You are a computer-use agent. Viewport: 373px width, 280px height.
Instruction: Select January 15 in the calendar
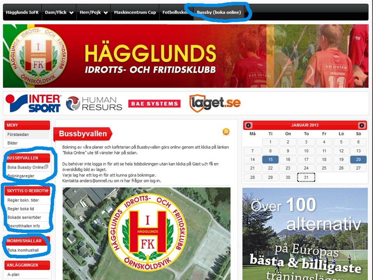[270, 159]
